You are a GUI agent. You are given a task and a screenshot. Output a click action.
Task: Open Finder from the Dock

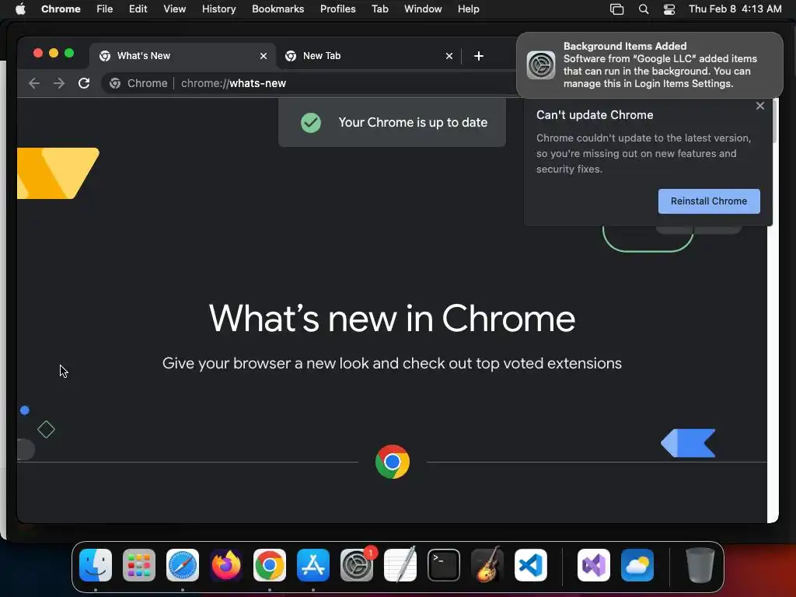click(96, 565)
